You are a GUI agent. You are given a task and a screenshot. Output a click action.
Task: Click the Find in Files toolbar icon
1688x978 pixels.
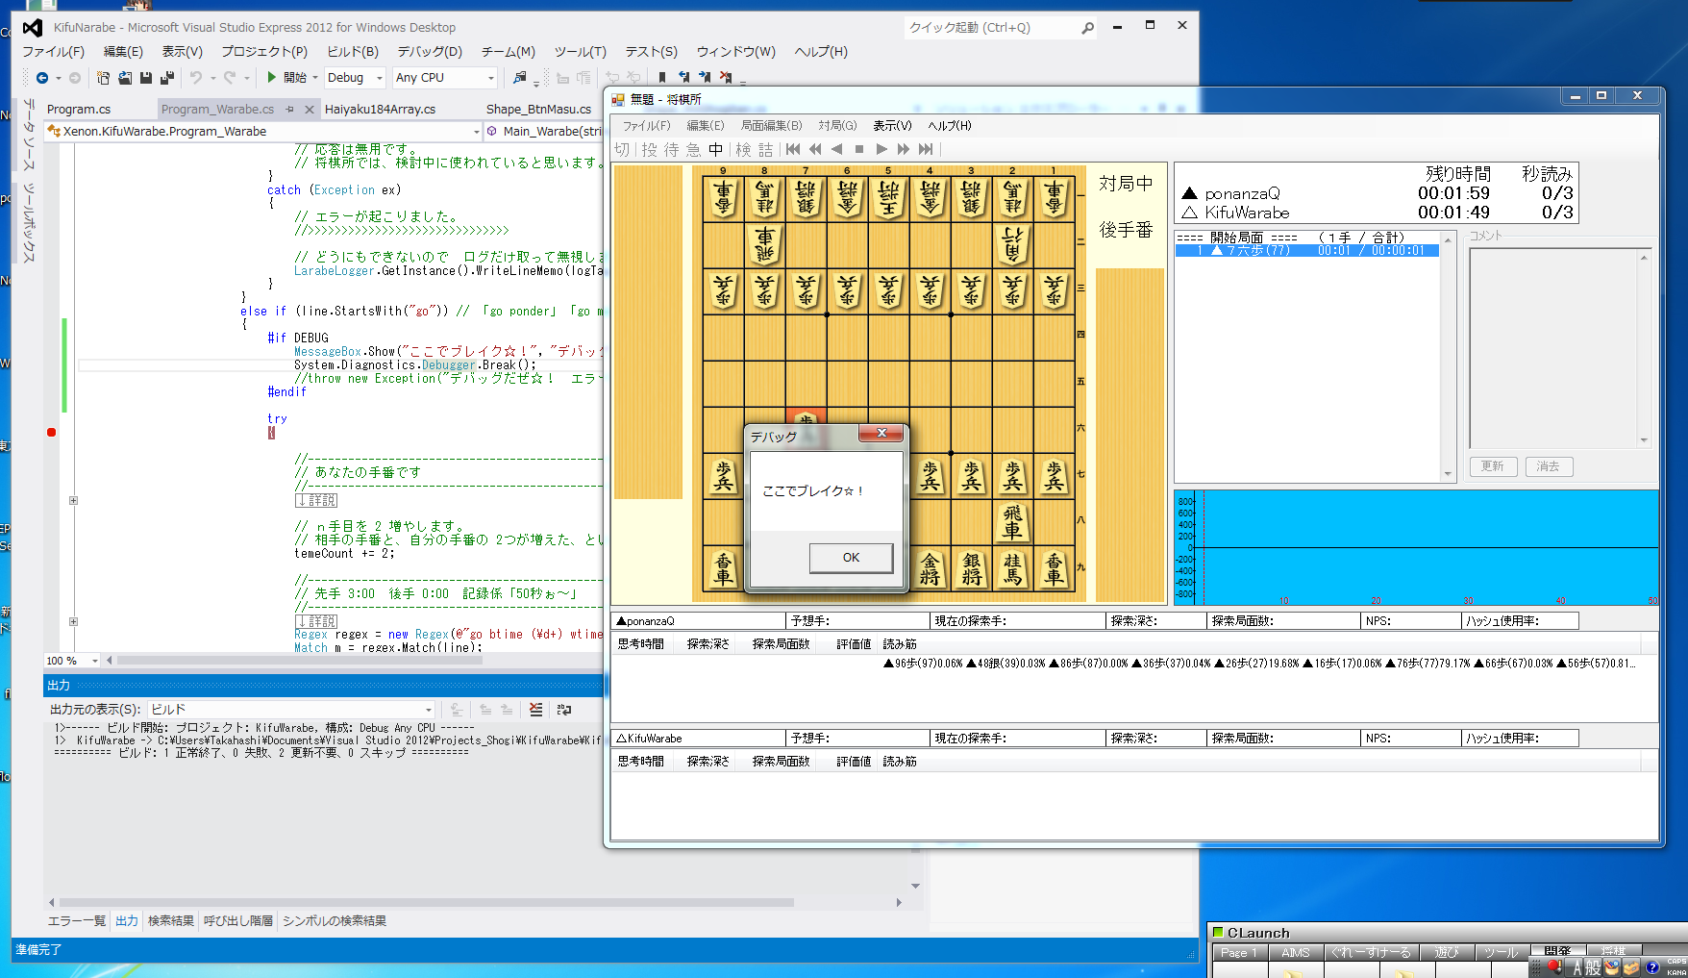coord(520,78)
